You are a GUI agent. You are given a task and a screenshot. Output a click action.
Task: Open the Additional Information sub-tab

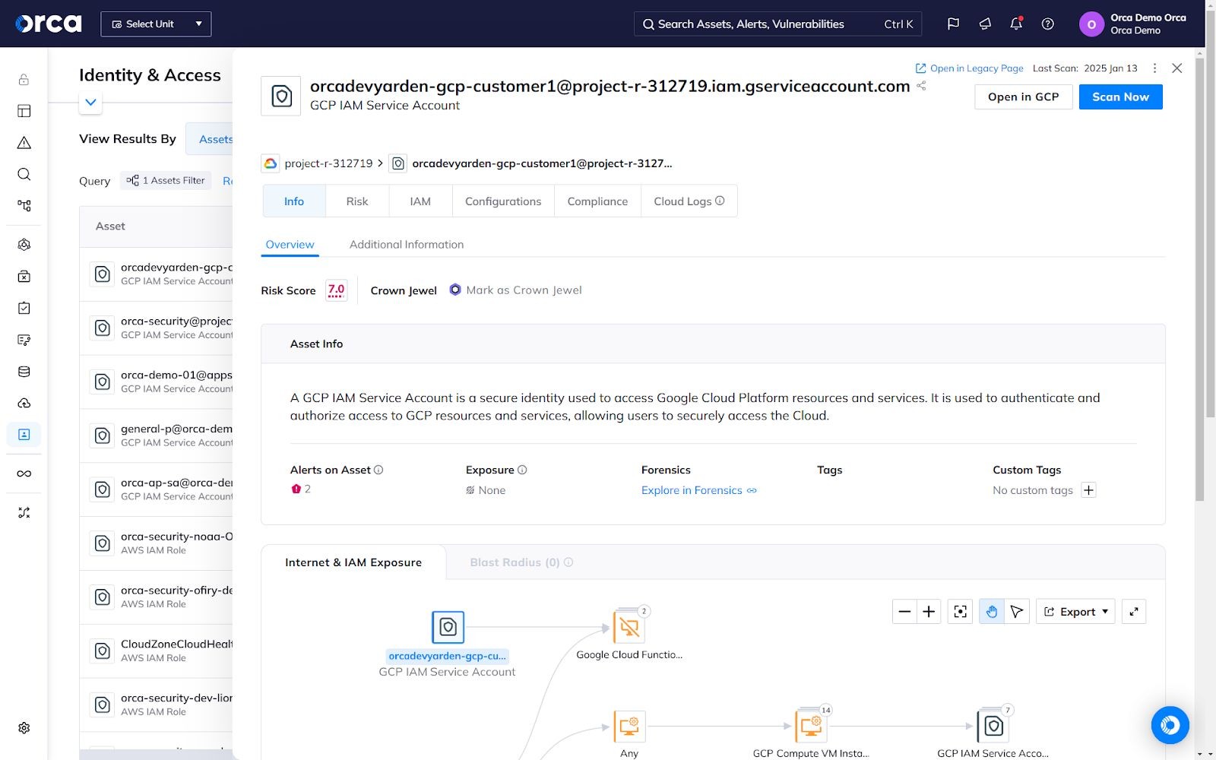point(407,245)
